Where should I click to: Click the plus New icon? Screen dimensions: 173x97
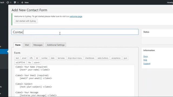22,2
